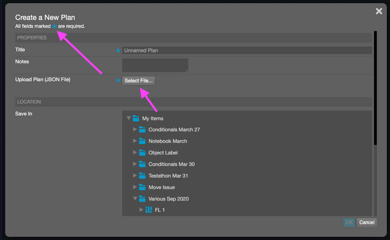This screenshot has height=240, width=390.
Task: Click the Various Sep 2020 folder icon
Action: pos(143,199)
